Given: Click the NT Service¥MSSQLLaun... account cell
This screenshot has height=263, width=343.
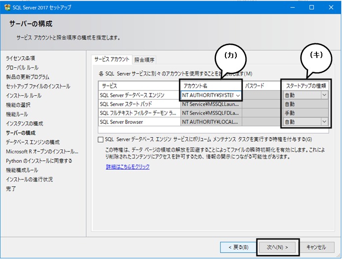Looking at the screenshot, I should click(211, 104).
